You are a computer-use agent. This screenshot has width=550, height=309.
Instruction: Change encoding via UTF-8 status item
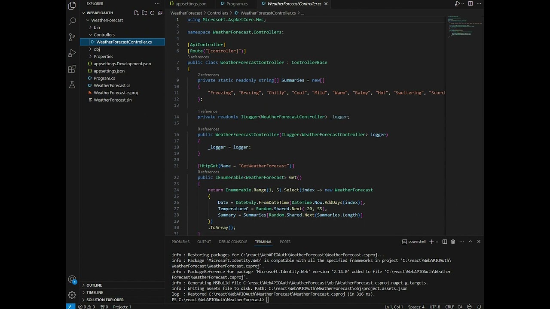click(435, 307)
